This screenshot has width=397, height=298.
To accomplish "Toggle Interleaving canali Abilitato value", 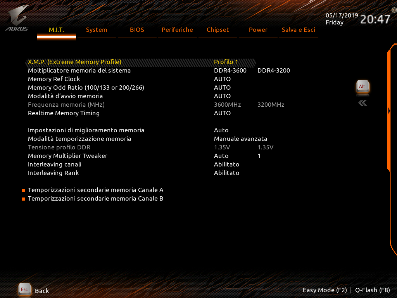I will (x=226, y=165).
